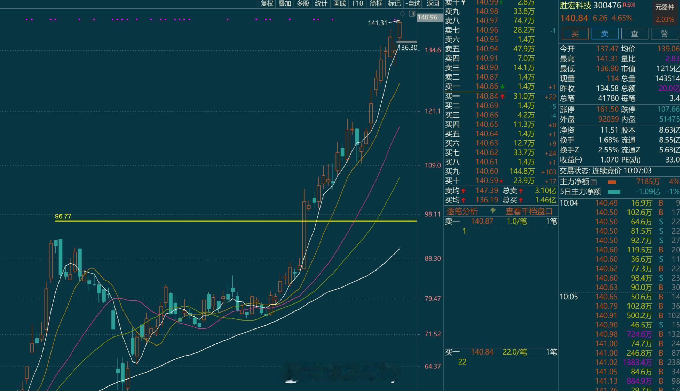Click the stock name 胜宏科技
This screenshot has width=680, height=391.
(575, 6)
